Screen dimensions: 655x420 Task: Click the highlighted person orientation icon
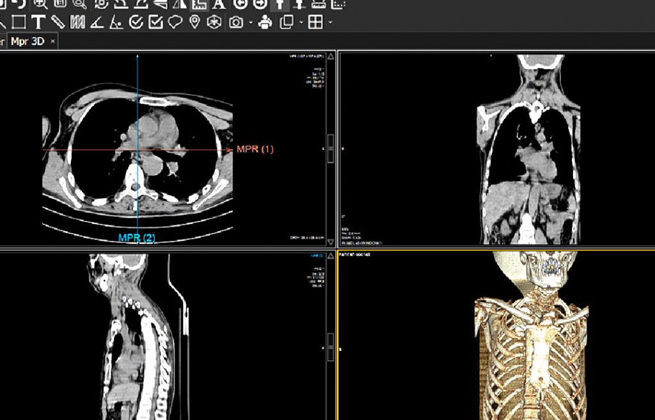[280, 4]
